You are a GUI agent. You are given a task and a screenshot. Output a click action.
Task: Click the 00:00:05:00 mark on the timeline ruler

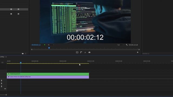35,61
